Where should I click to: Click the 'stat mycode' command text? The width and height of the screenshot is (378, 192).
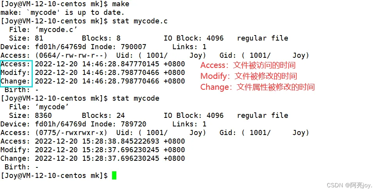(x=136, y=98)
